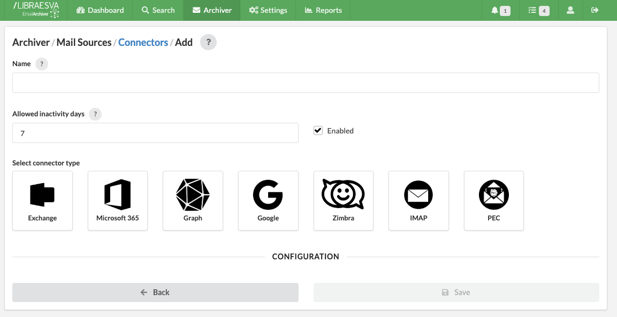The height and width of the screenshot is (317, 617).
Task: Select the Exchange connector type
Action: pos(42,201)
